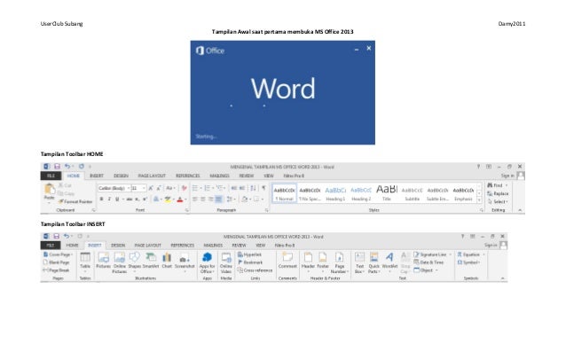Toggle the Show/Hide paragraph marks button
The width and height of the screenshot is (566, 344).
263,188
